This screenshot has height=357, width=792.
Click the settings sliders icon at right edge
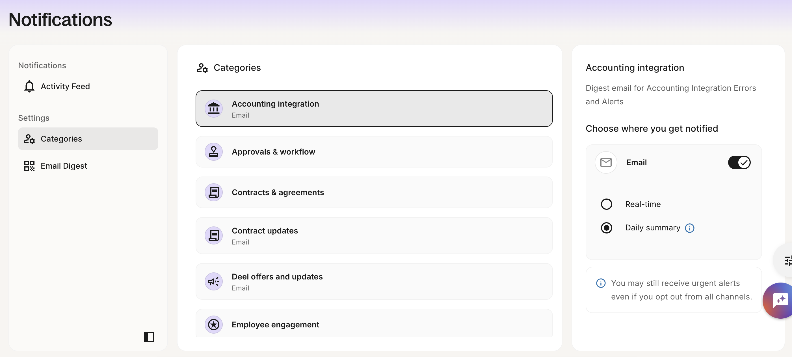[x=787, y=261]
